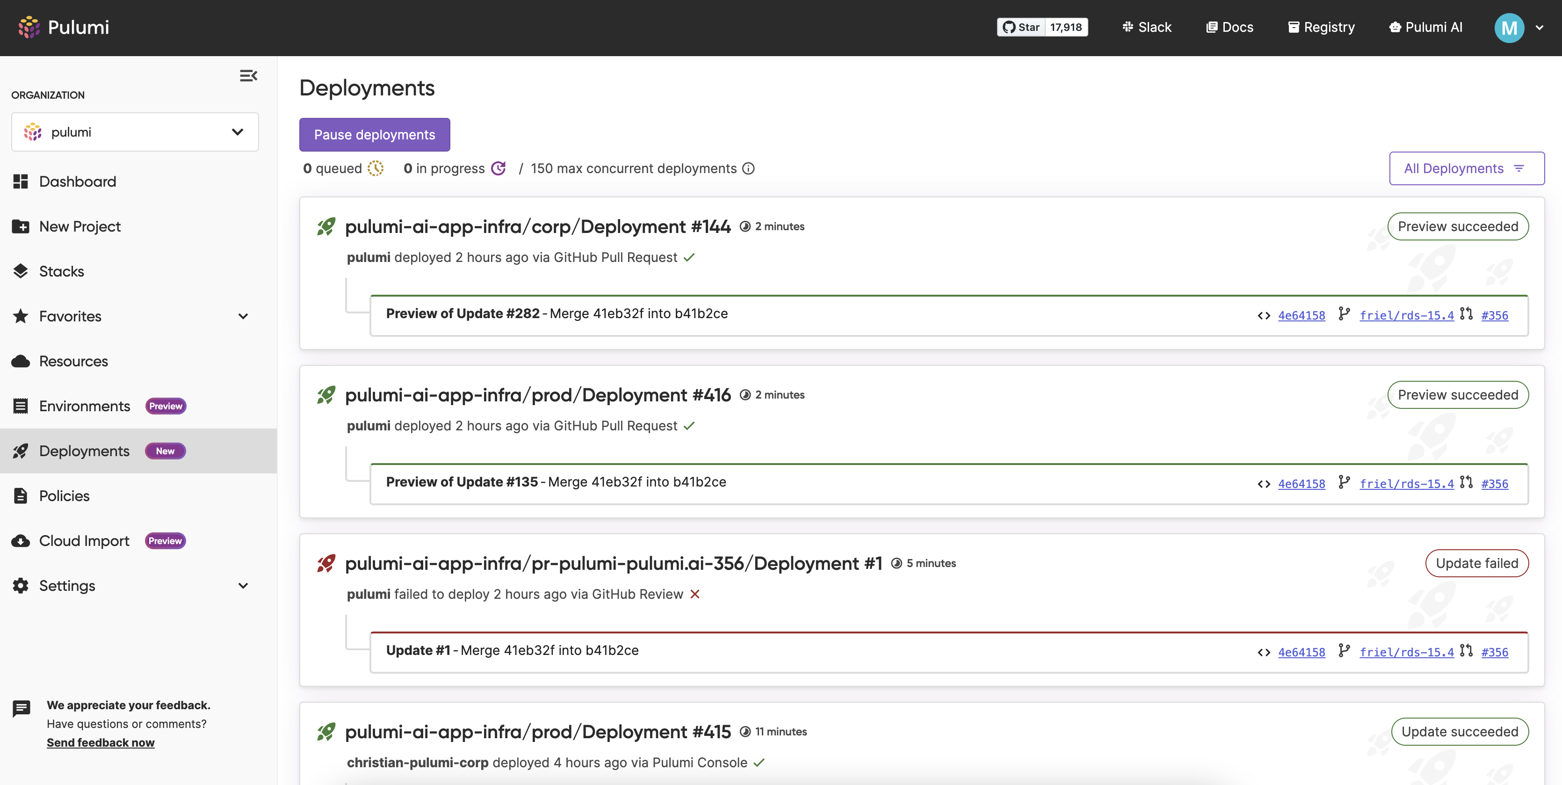Click the Cloud Import download icon
Image resolution: width=1562 pixels, height=785 pixels.
(21, 540)
